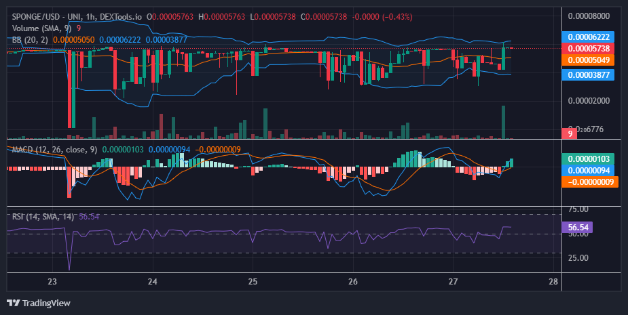Image resolution: width=628 pixels, height=315 pixels.
Task: Click MACD histogram label 0.00000103
Action: (x=588, y=159)
